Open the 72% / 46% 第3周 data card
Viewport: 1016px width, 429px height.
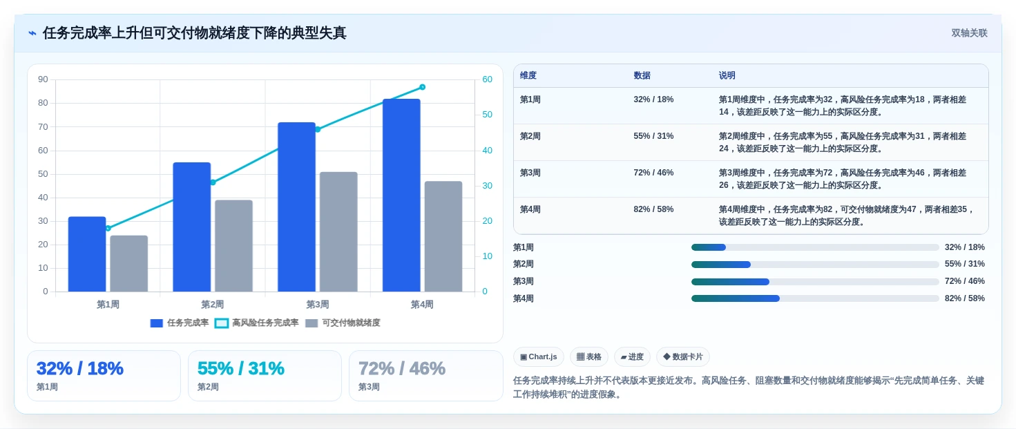(x=426, y=376)
